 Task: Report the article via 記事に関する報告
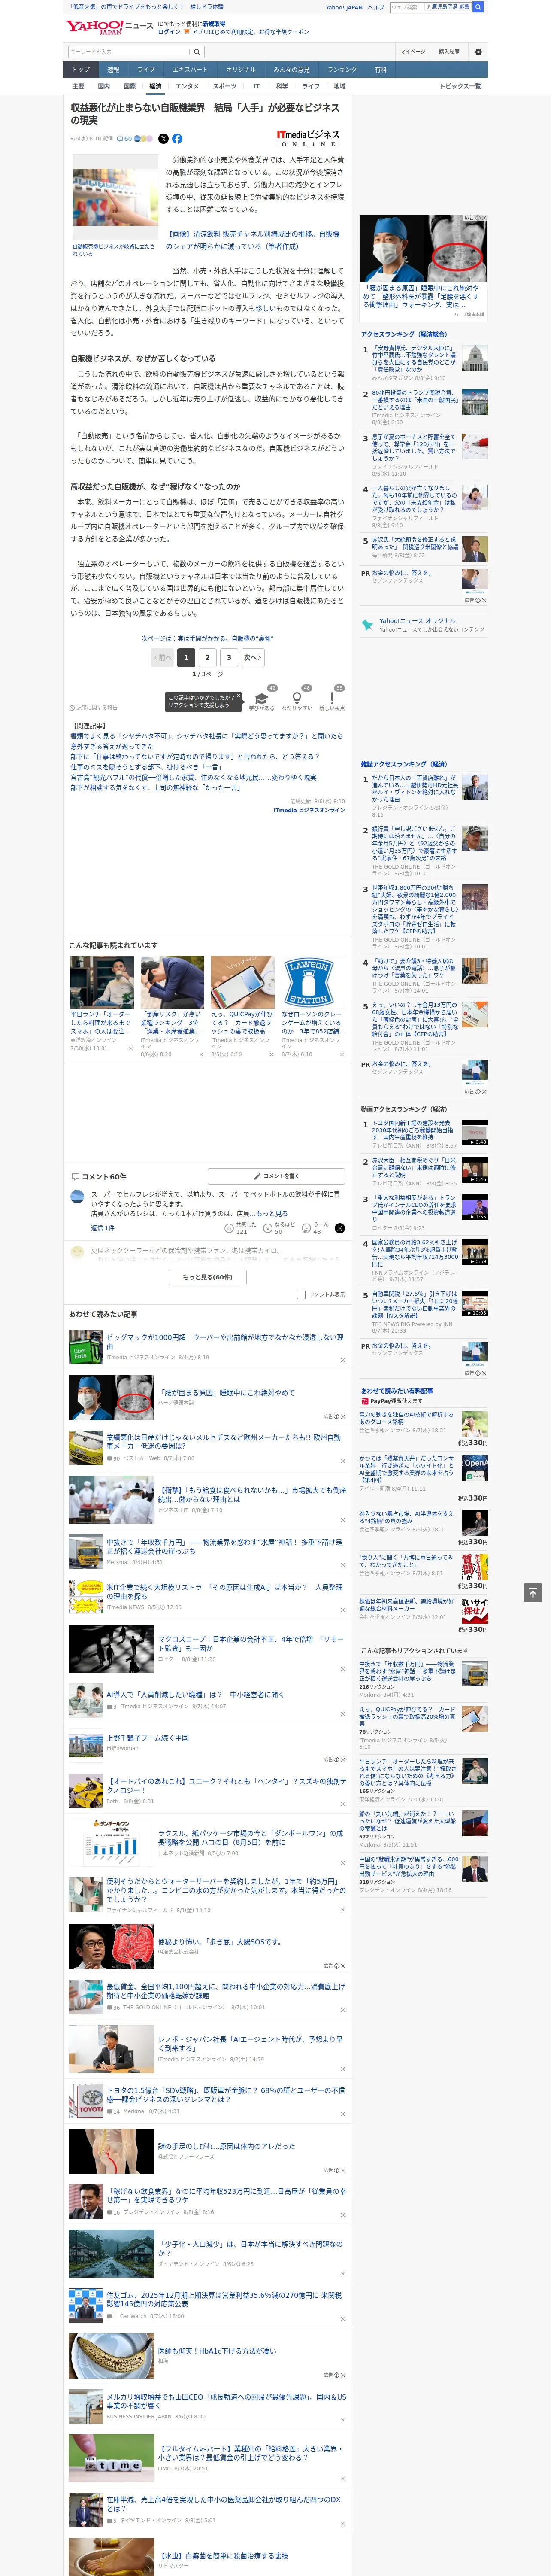click(x=94, y=707)
